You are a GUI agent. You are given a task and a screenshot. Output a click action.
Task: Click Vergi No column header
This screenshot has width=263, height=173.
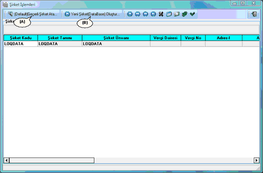pos(193,38)
